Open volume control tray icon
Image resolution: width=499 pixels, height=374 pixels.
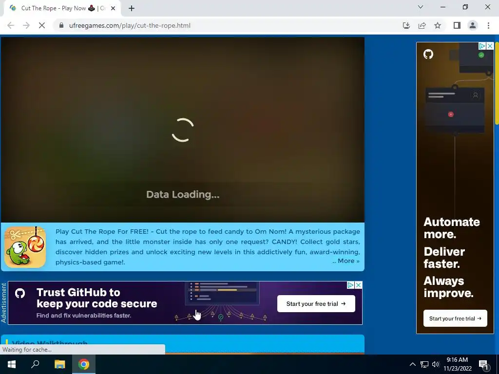click(436, 364)
